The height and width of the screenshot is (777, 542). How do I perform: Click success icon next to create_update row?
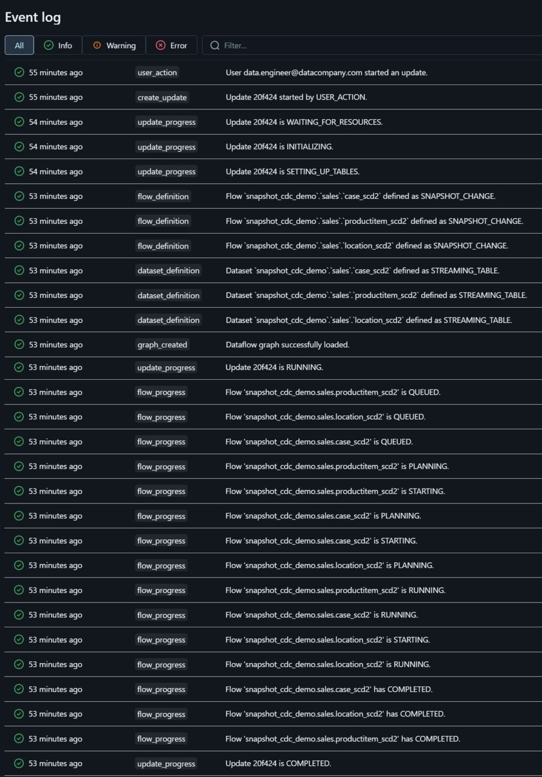coord(19,97)
